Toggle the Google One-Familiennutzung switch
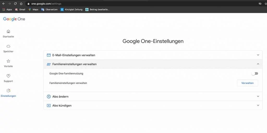 (x=255, y=74)
